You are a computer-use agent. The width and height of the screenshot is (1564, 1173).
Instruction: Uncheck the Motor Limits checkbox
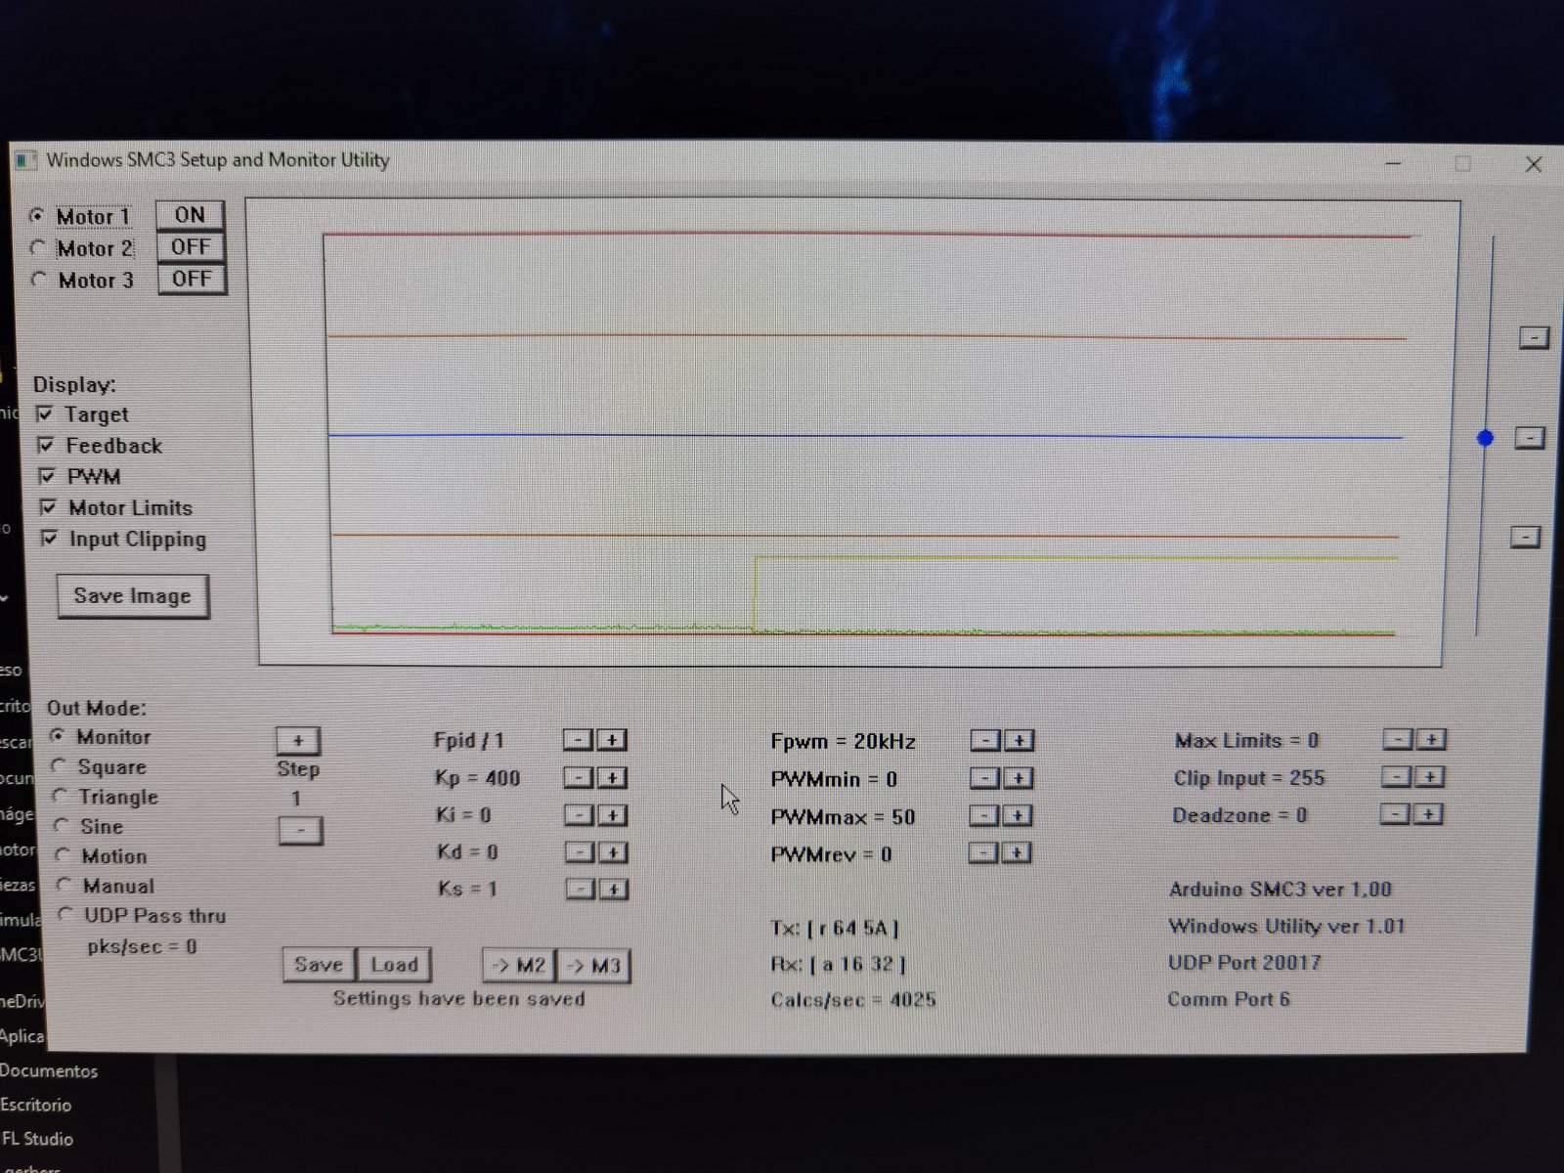tap(48, 508)
